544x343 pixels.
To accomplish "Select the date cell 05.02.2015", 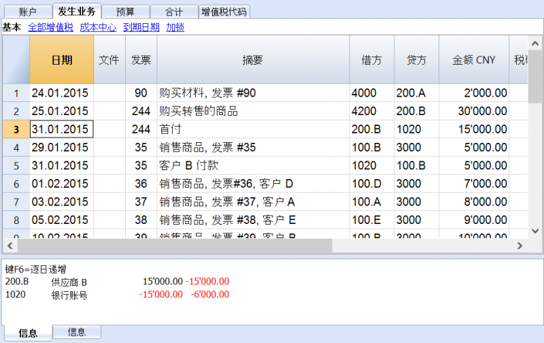I will (62, 220).
